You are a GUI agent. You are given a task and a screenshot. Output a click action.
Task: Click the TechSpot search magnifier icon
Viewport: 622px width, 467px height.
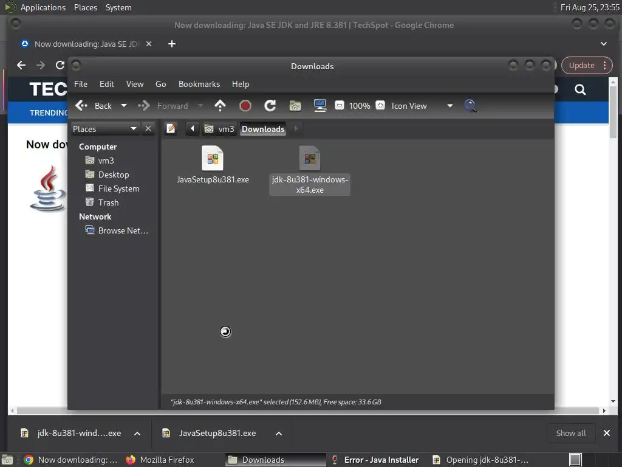[x=580, y=89]
